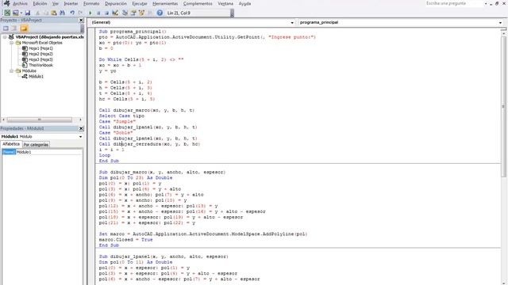The width and height of the screenshot is (508, 285).
Task: Select Hoja2 (Hoja2) in project tree
Action: 40,54
